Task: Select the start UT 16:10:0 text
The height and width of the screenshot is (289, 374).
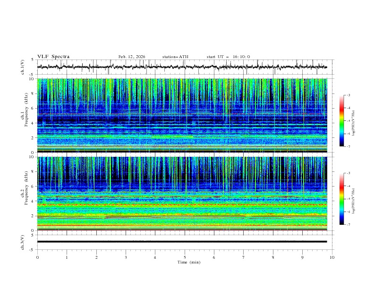Action: (228, 57)
